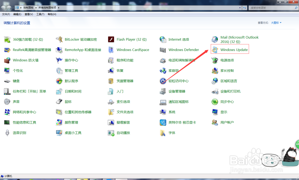
Task: Open 区域和语言 globe icon
Action: pos(215,81)
